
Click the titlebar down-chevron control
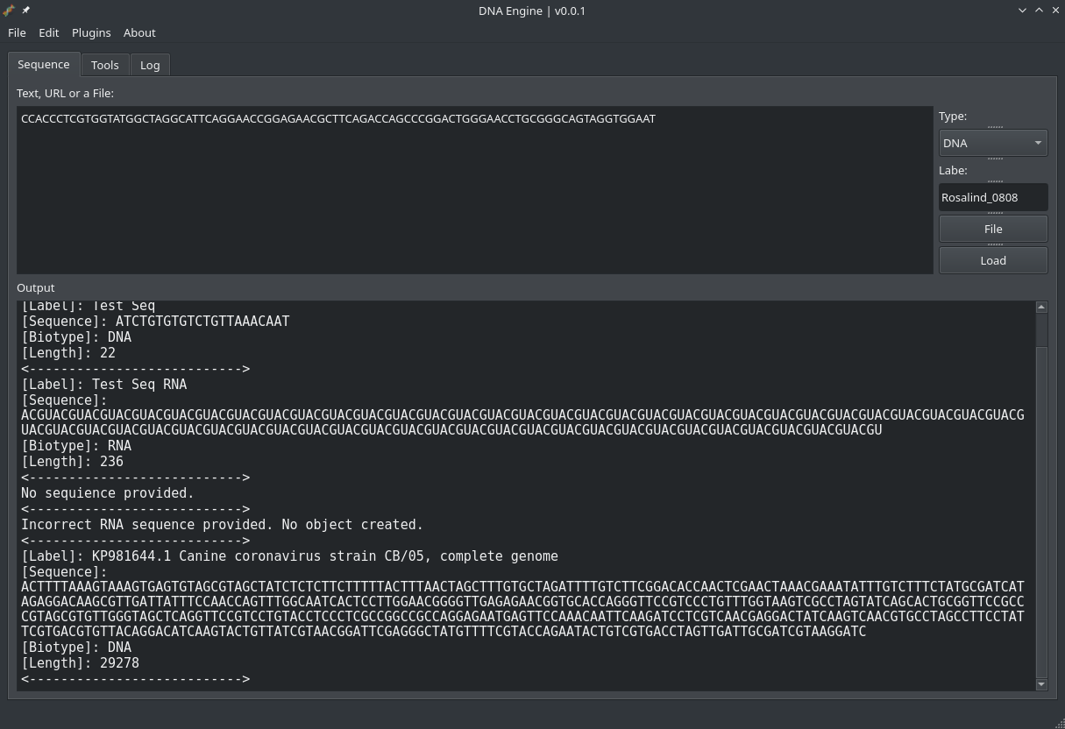tap(1022, 11)
